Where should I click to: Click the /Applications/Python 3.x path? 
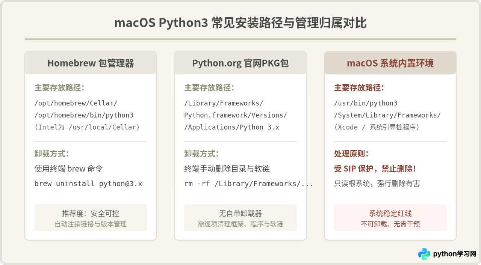click(231, 127)
